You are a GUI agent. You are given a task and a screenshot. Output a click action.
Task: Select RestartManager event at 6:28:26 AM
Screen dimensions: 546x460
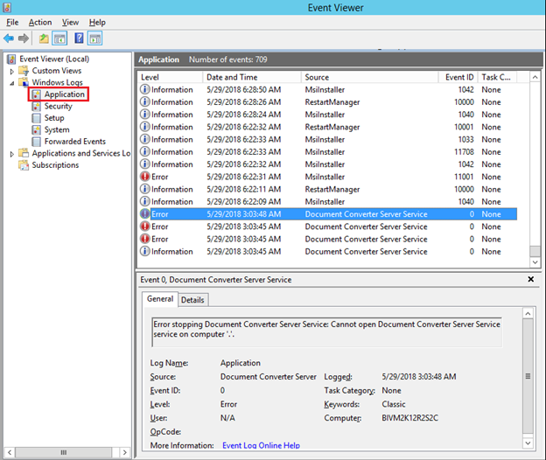tap(327, 102)
